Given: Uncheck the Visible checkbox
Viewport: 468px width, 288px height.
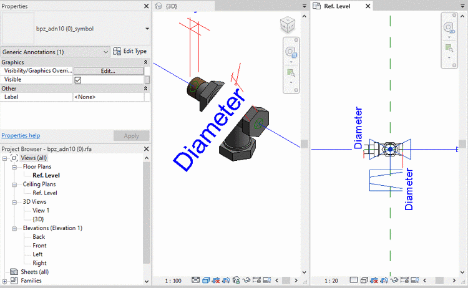Looking at the screenshot, I should tap(78, 80).
